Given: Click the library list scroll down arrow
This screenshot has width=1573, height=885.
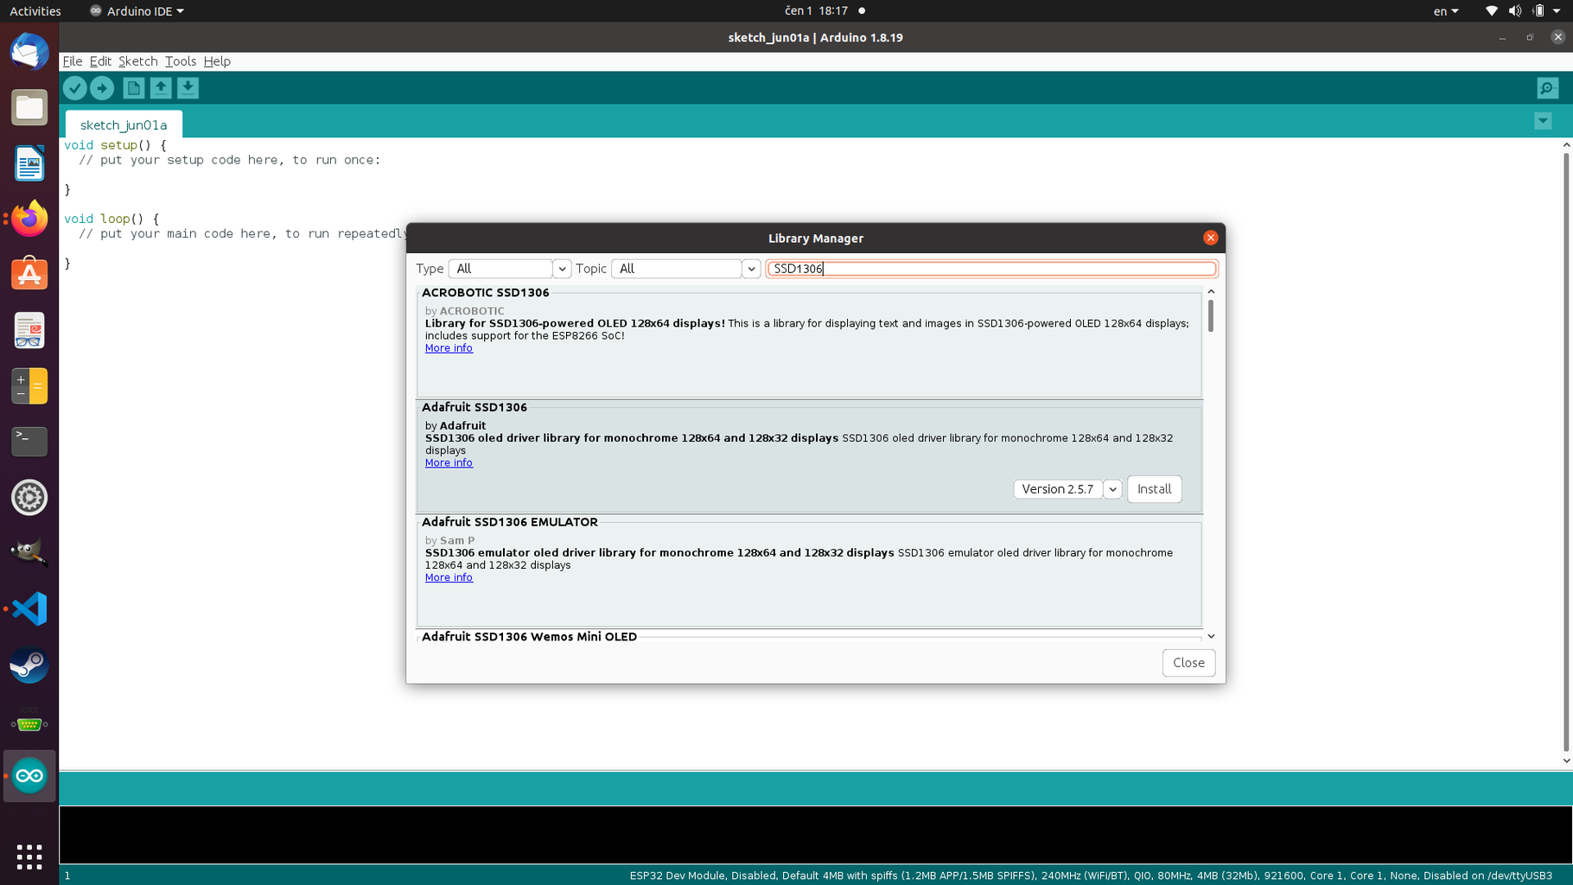Looking at the screenshot, I should (x=1211, y=636).
